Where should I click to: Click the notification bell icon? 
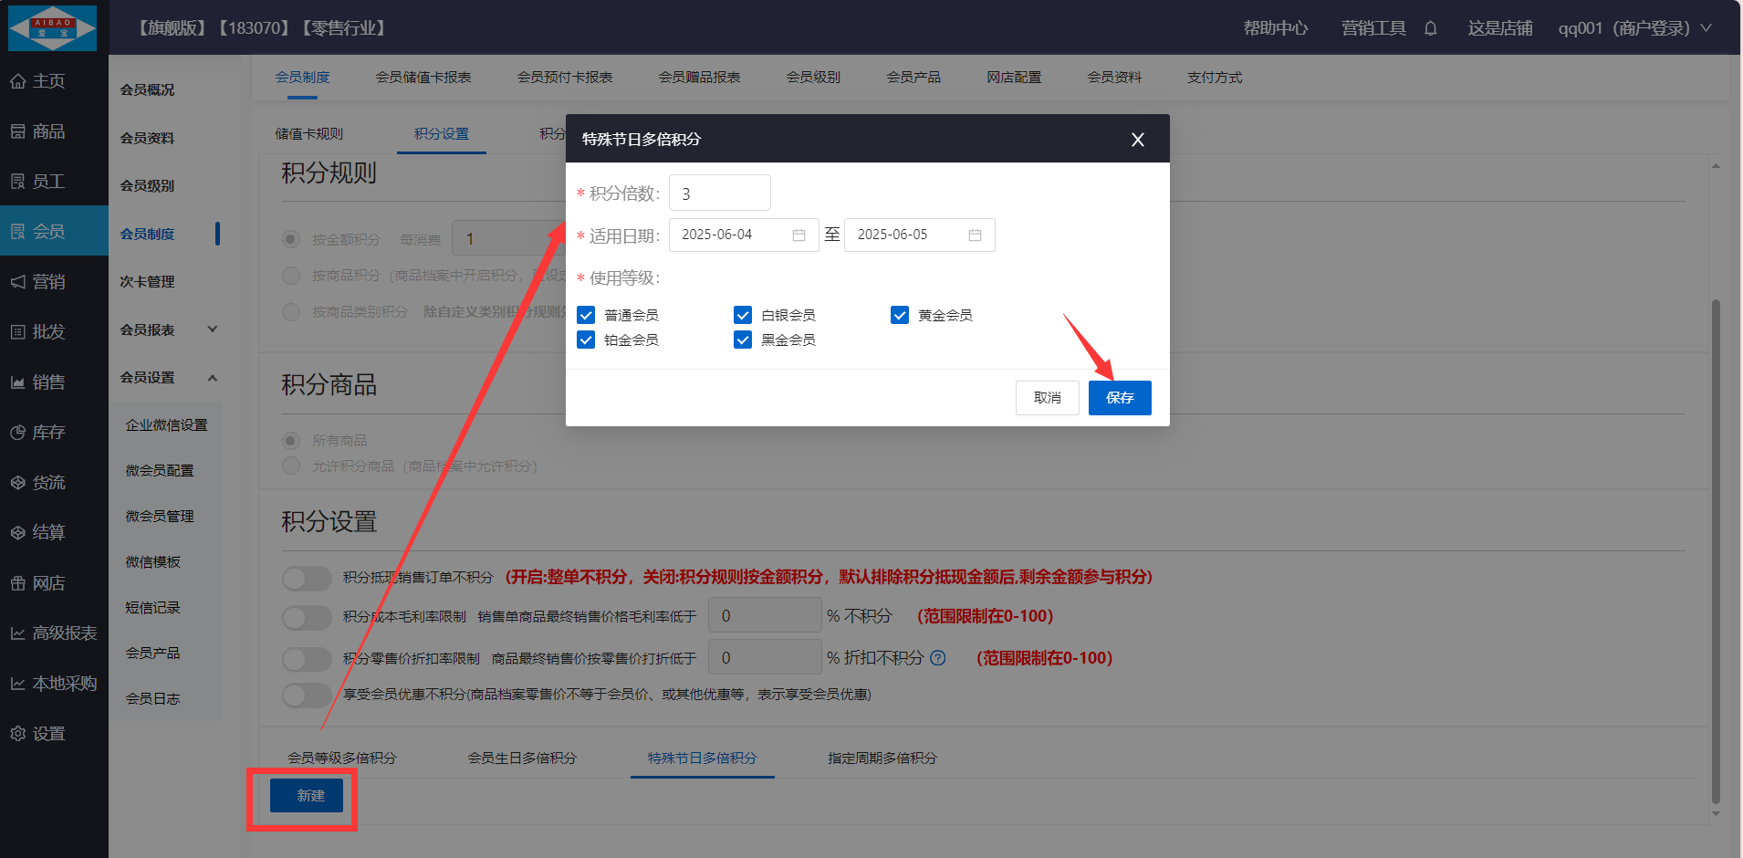tap(1430, 28)
